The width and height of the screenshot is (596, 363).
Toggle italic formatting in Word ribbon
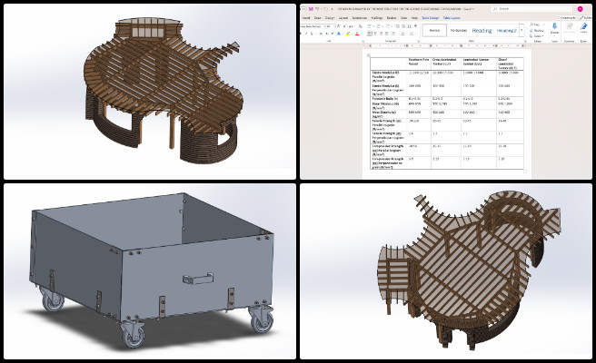306,34
